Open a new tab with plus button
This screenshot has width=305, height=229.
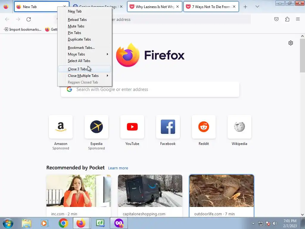[x=245, y=7]
